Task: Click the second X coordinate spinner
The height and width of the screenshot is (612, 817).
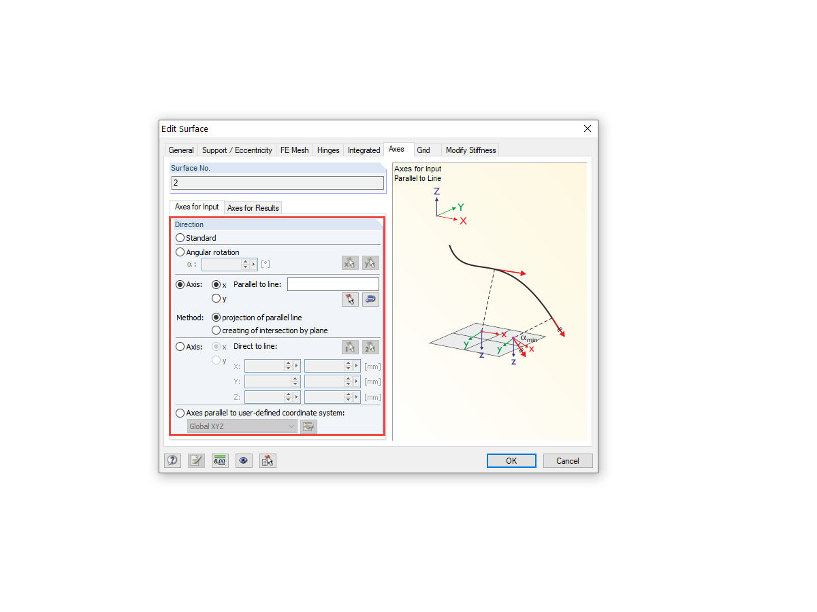Action: 348,366
